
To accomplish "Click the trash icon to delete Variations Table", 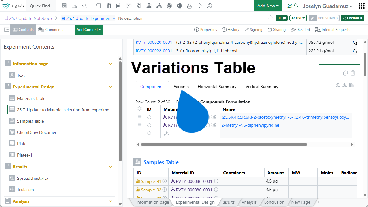I will [x=353, y=73].
